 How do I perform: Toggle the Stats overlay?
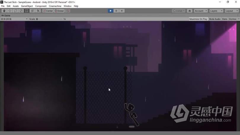(x=225, y=19)
